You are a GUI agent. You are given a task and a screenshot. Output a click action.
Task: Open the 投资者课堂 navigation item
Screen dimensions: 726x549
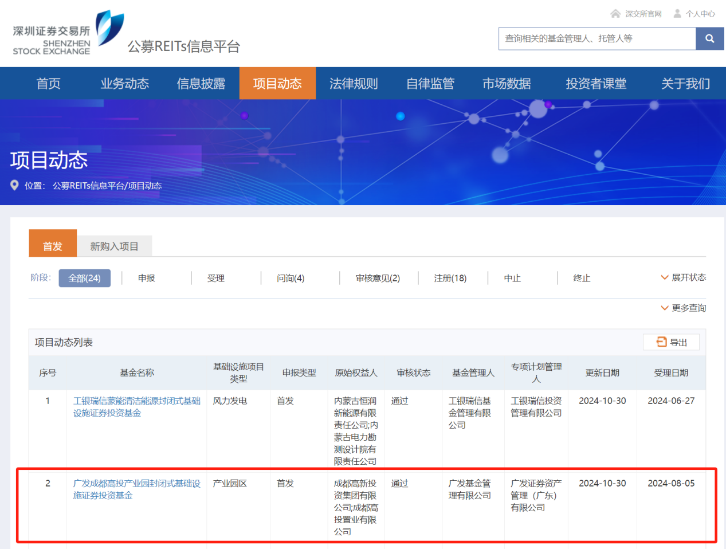pos(596,84)
